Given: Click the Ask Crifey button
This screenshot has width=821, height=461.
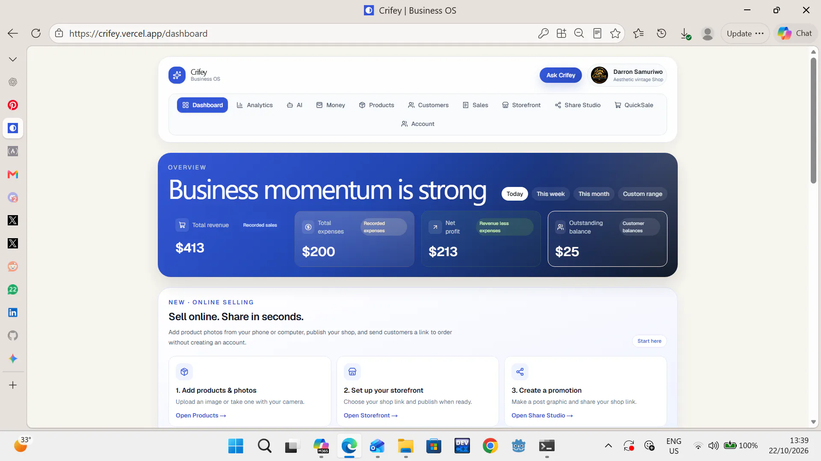Looking at the screenshot, I should pyautogui.click(x=561, y=75).
